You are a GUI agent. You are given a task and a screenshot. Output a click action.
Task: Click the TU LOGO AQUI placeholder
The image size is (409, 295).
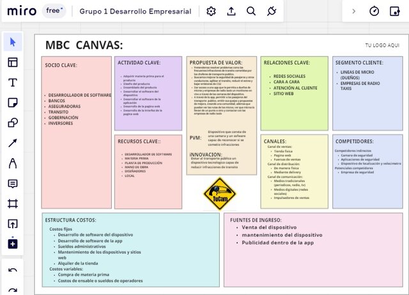(382, 45)
